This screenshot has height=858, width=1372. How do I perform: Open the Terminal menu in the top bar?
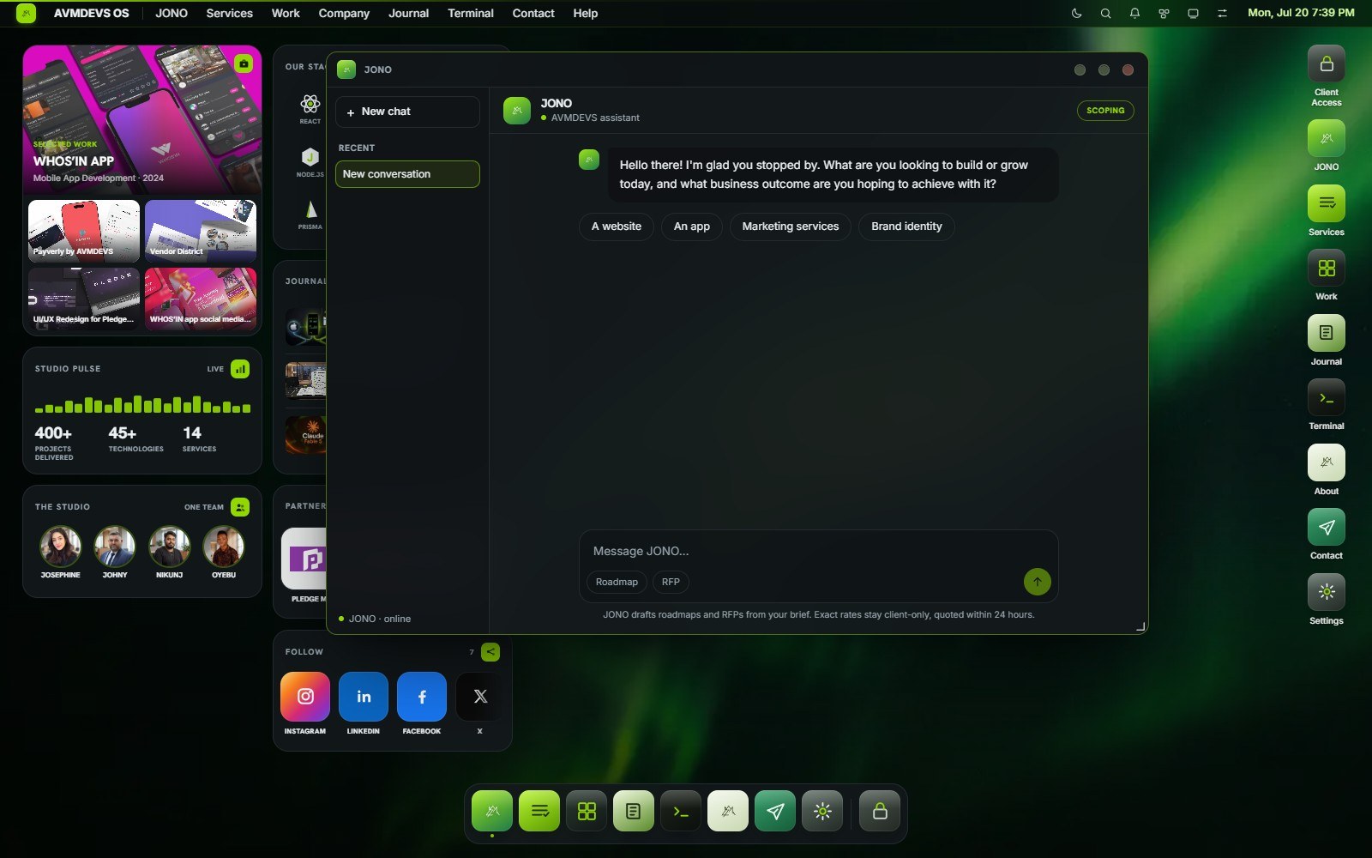[471, 13]
